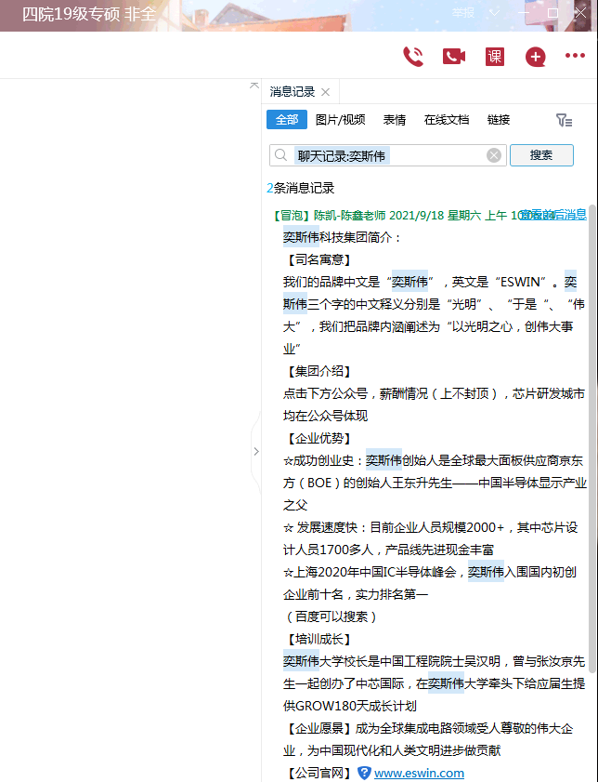Image resolution: width=598 pixels, height=782 pixels.
Task: Start a voice call
Action: [x=413, y=57]
